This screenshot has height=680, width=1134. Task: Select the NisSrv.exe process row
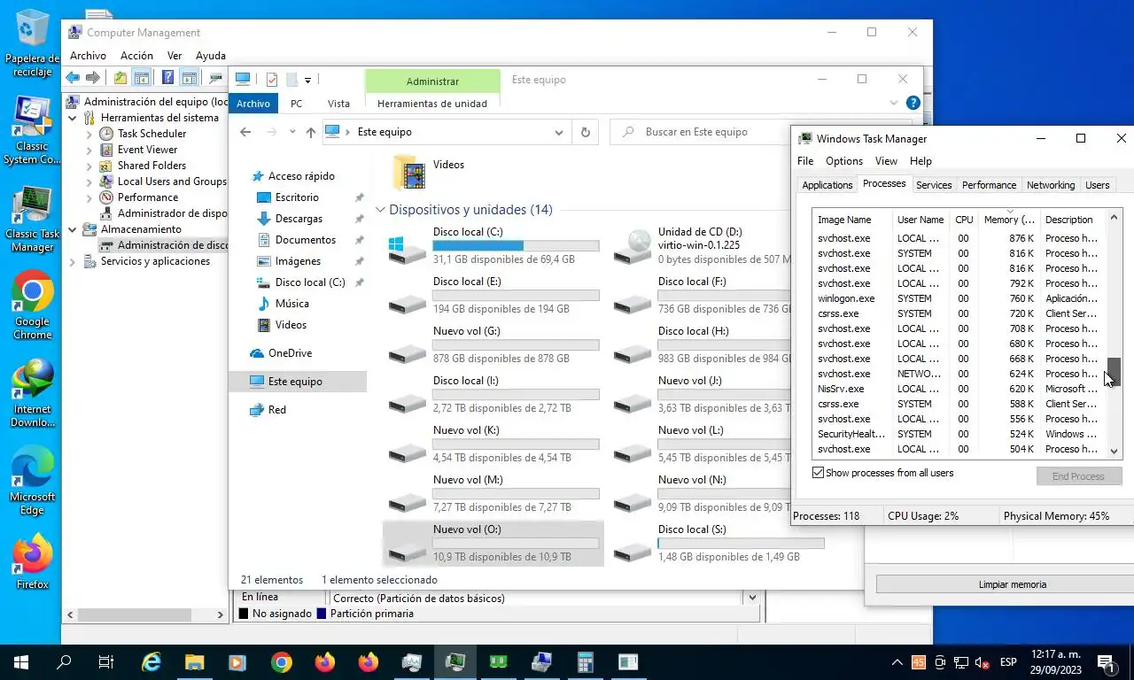coord(959,389)
